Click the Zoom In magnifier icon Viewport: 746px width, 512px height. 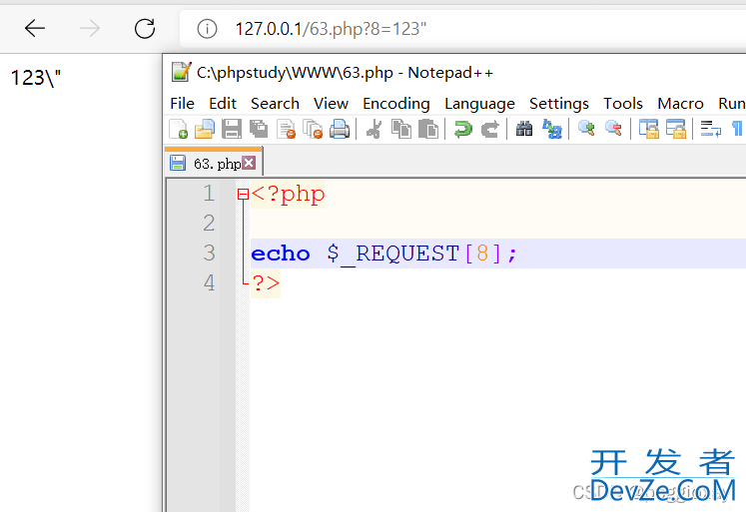(586, 129)
